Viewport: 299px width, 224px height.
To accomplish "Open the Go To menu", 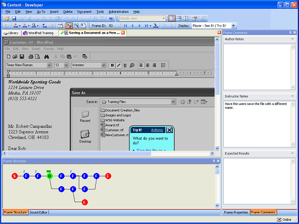I will click(x=41, y=12).
